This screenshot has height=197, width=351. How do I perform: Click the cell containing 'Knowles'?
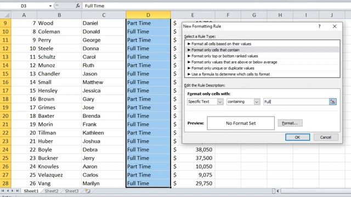tap(59, 166)
